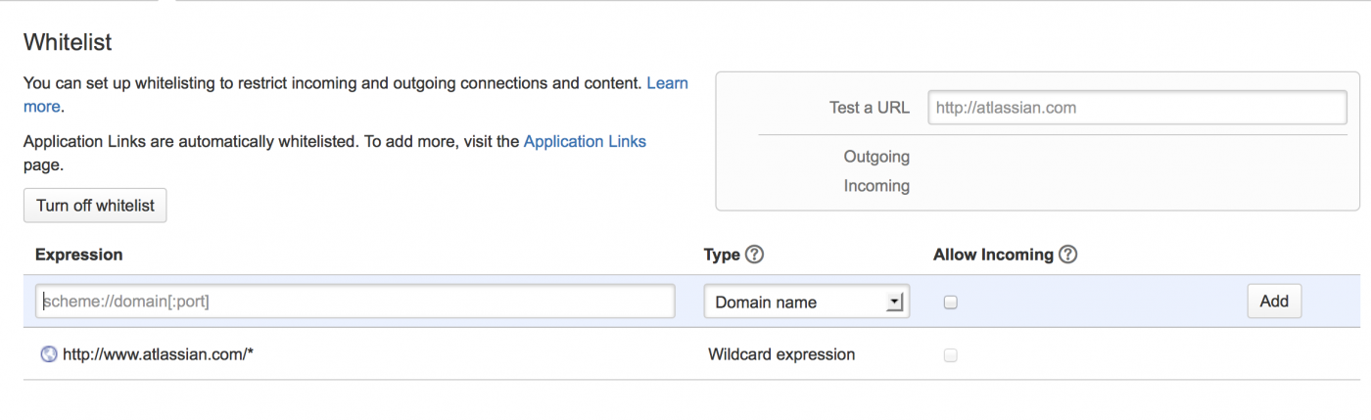This screenshot has width=1371, height=420.
Task: Click the Outgoing result label
Action: [x=875, y=157]
